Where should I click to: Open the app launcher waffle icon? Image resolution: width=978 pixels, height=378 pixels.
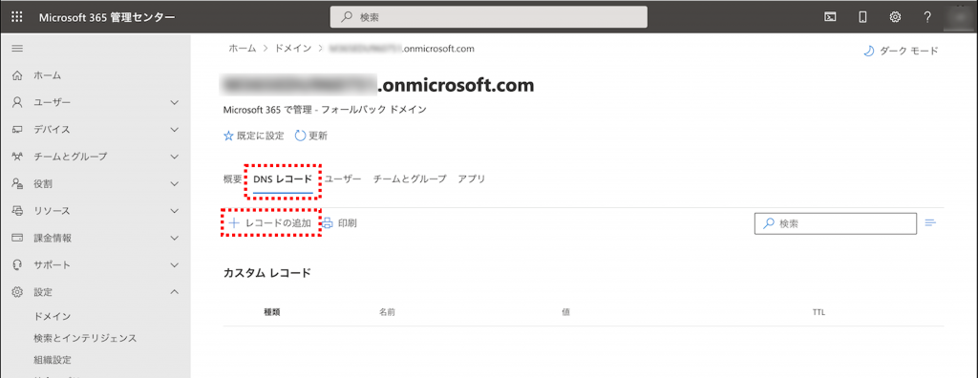pyautogui.click(x=17, y=17)
